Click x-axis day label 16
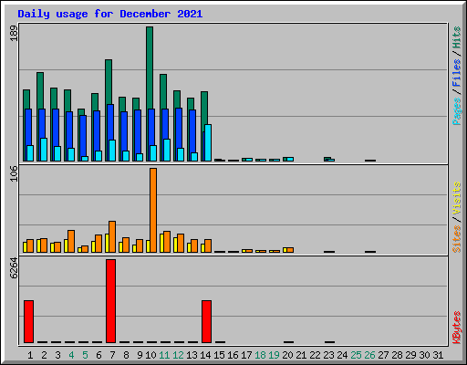Screen dimensions: 467x365 point(233,355)
